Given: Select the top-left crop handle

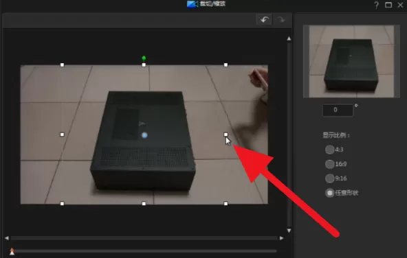Looking at the screenshot, I should pos(62,64).
